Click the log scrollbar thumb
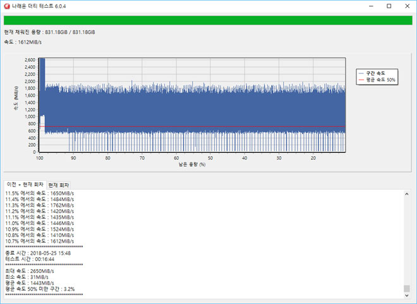Viewport: 417px width, 304px height. pyautogui.click(x=407, y=288)
